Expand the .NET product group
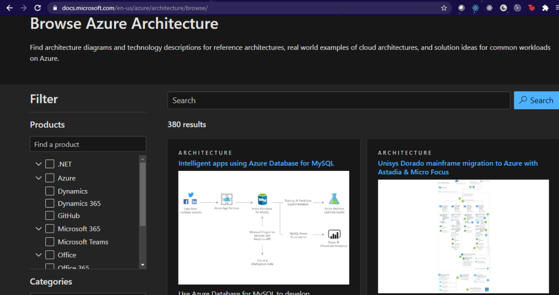This screenshot has height=295, width=559. (38, 164)
